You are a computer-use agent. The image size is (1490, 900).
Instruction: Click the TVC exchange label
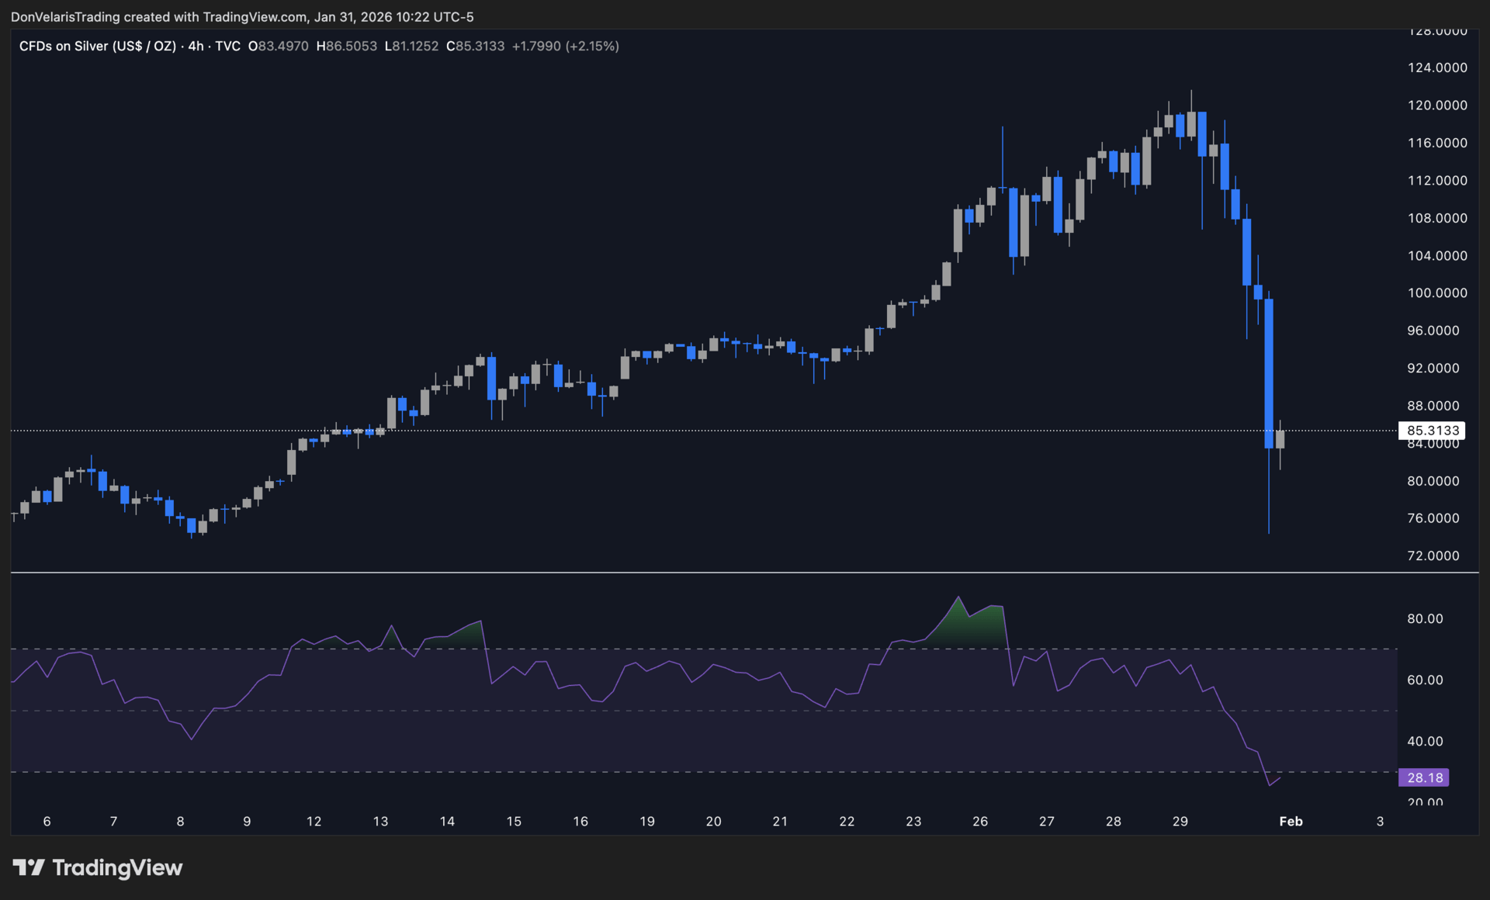[x=227, y=46]
